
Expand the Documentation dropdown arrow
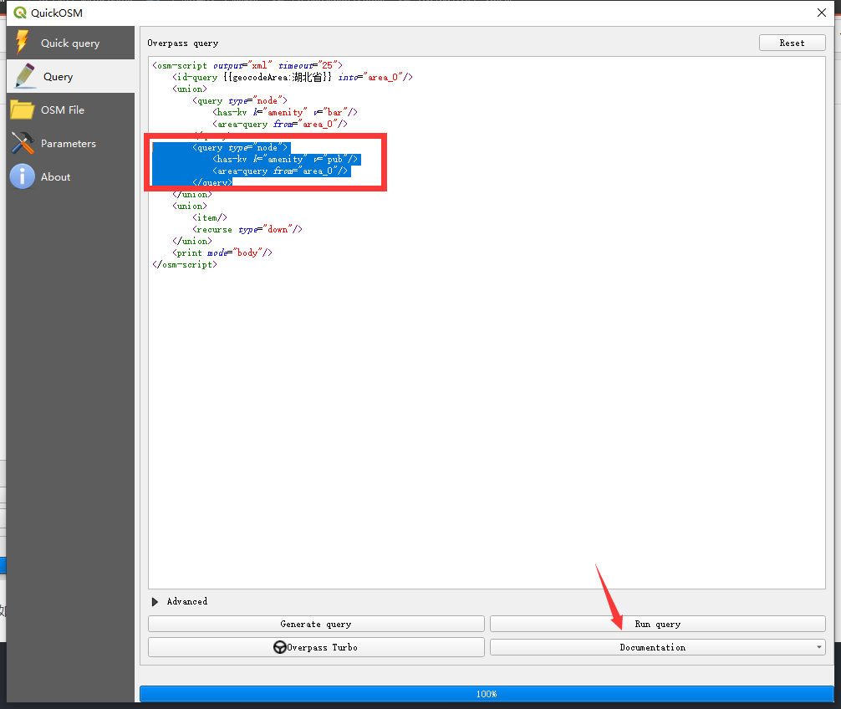click(819, 647)
